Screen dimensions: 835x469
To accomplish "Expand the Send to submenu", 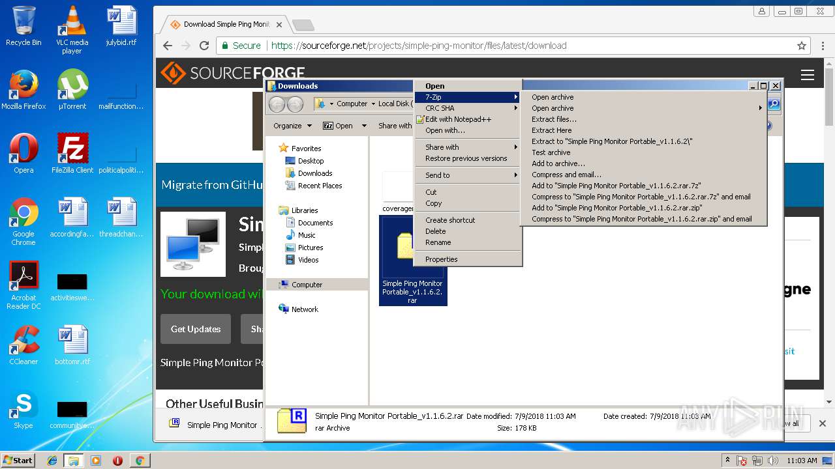I will coord(468,175).
